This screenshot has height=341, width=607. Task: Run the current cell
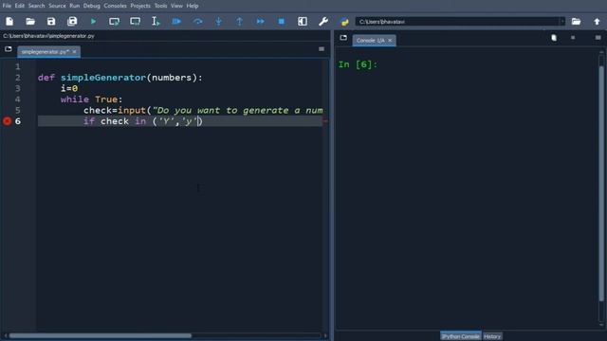[114, 21]
